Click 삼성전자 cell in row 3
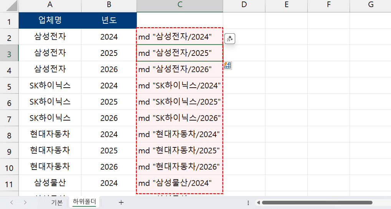This screenshot has width=391, height=209. point(50,53)
